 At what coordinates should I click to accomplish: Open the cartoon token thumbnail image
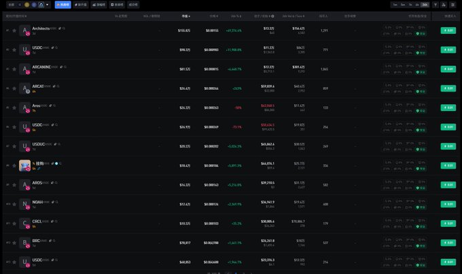[24, 165]
